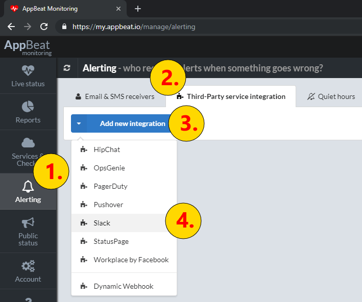Open Services & Checks cloud icon
Image resolution: width=362 pixels, height=302 pixels.
(28, 142)
